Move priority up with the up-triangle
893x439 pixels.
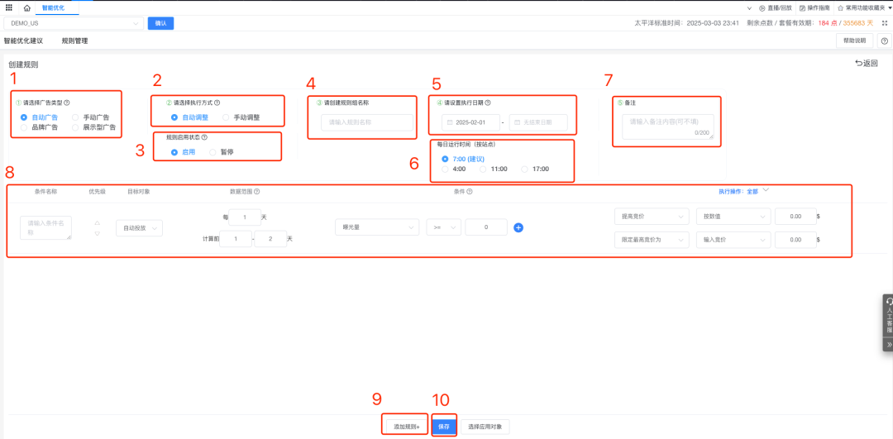(x=97, y=222)
